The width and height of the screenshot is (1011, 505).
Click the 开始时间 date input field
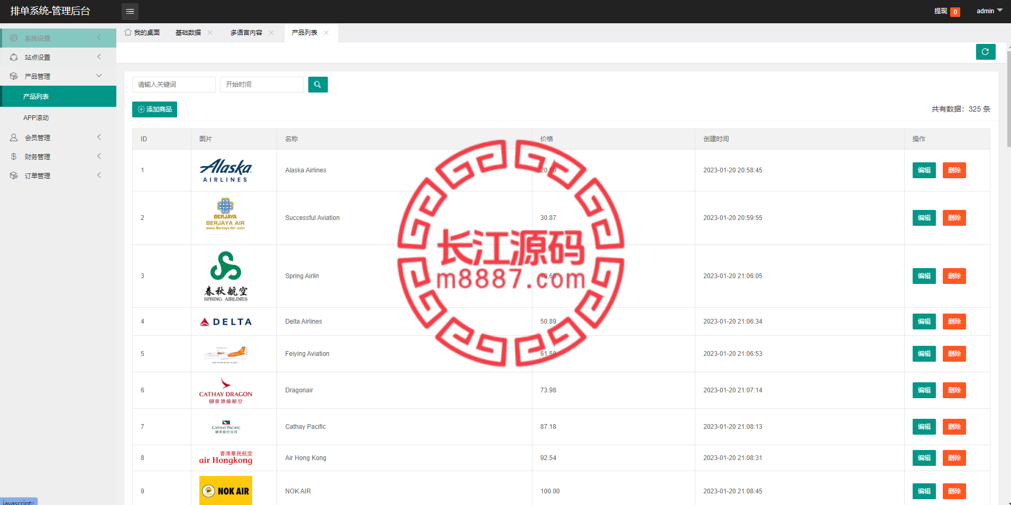(x=262, y=85)
